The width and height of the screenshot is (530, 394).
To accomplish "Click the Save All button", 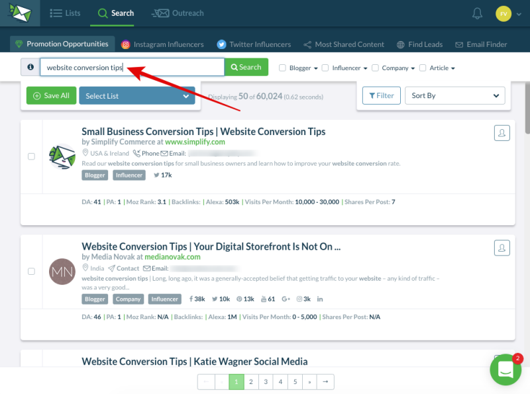I will pos(52,95).
